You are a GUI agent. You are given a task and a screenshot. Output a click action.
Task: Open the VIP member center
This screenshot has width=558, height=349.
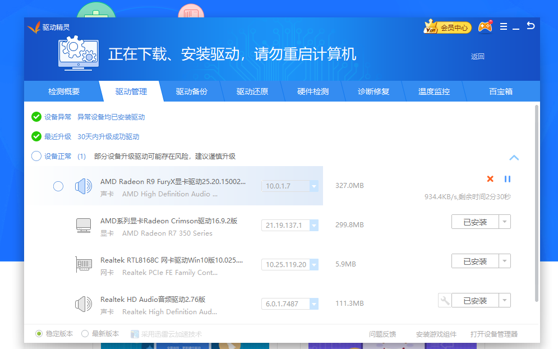coord(448,27)
